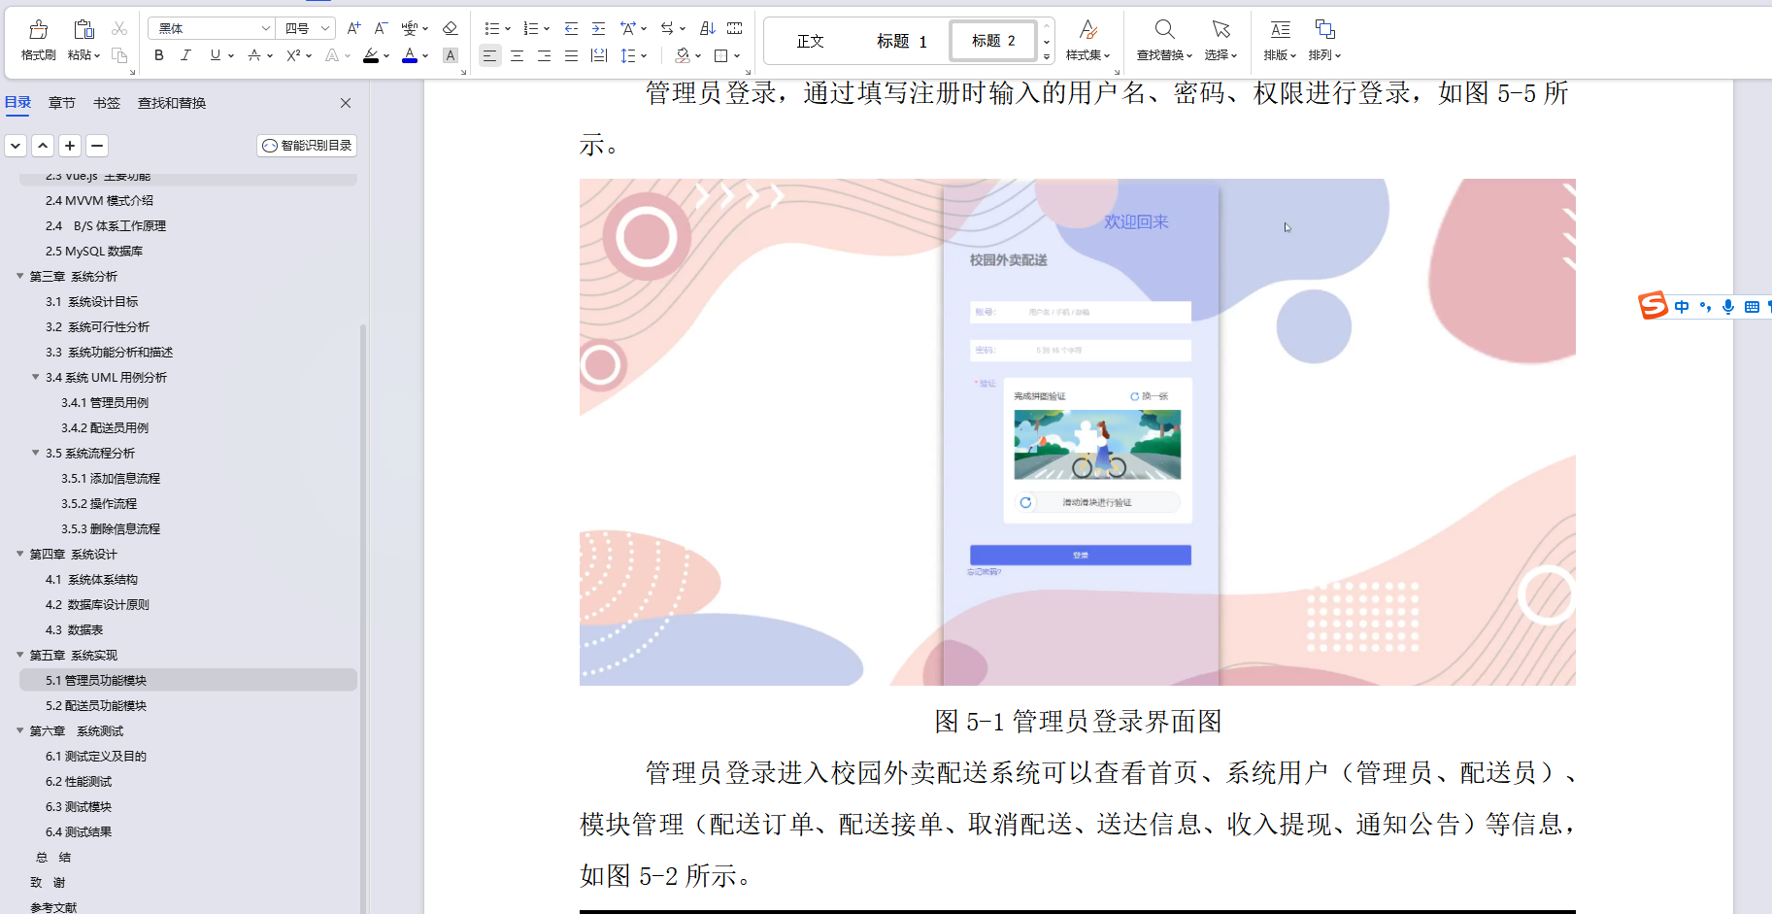Click the eraser clear formatting icon
Image resolution: width=1772 pixels, height=914 pixels.
click(x=451, y=28)
